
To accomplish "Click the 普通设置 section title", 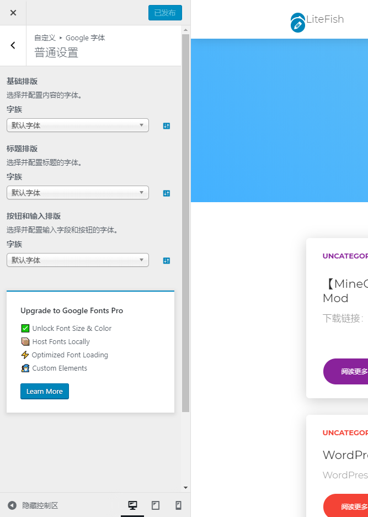I will click(56, 53).
